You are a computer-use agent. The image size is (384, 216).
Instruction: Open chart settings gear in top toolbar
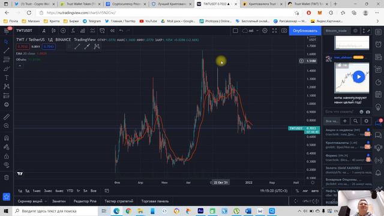pyautogui.click(x=265, y=31)
